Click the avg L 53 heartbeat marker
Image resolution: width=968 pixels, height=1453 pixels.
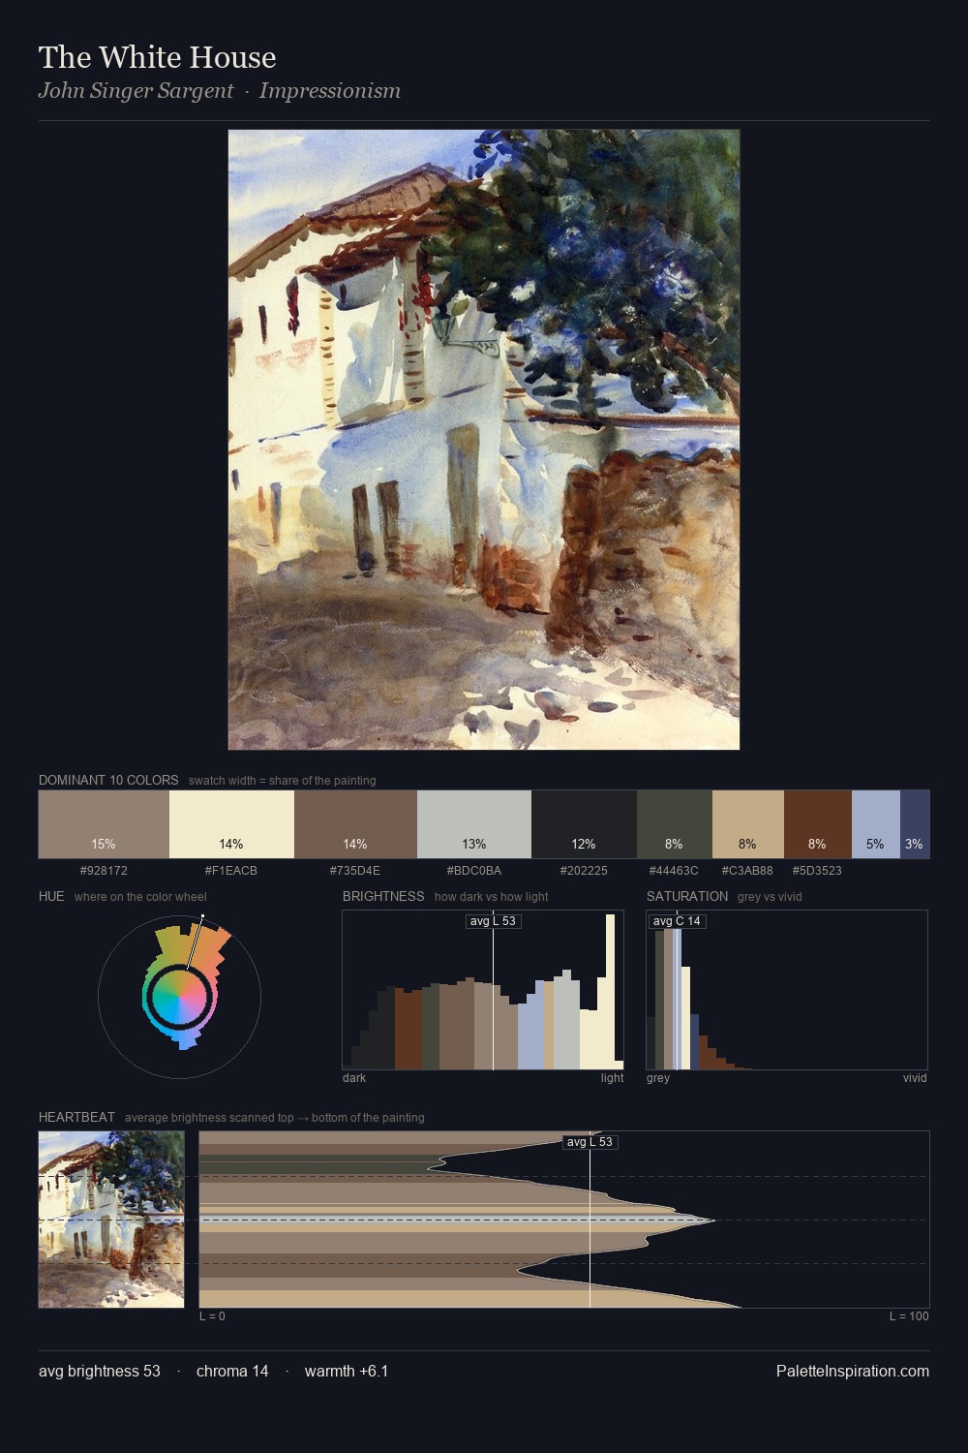pyautogui.click(x=590, y=1142)
